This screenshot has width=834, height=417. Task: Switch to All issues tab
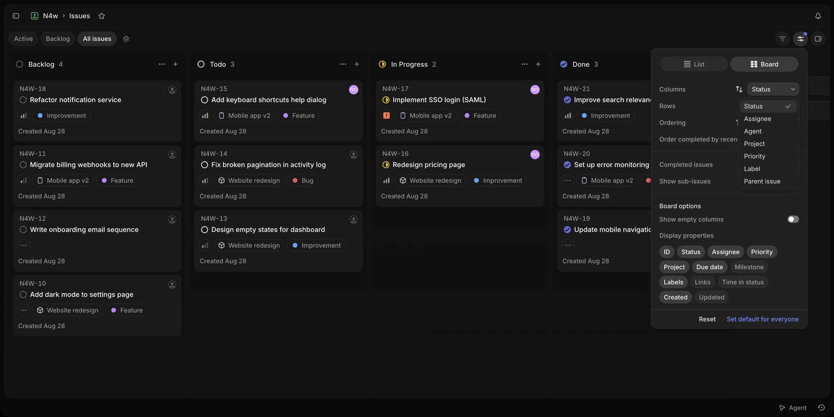[97, 39]
